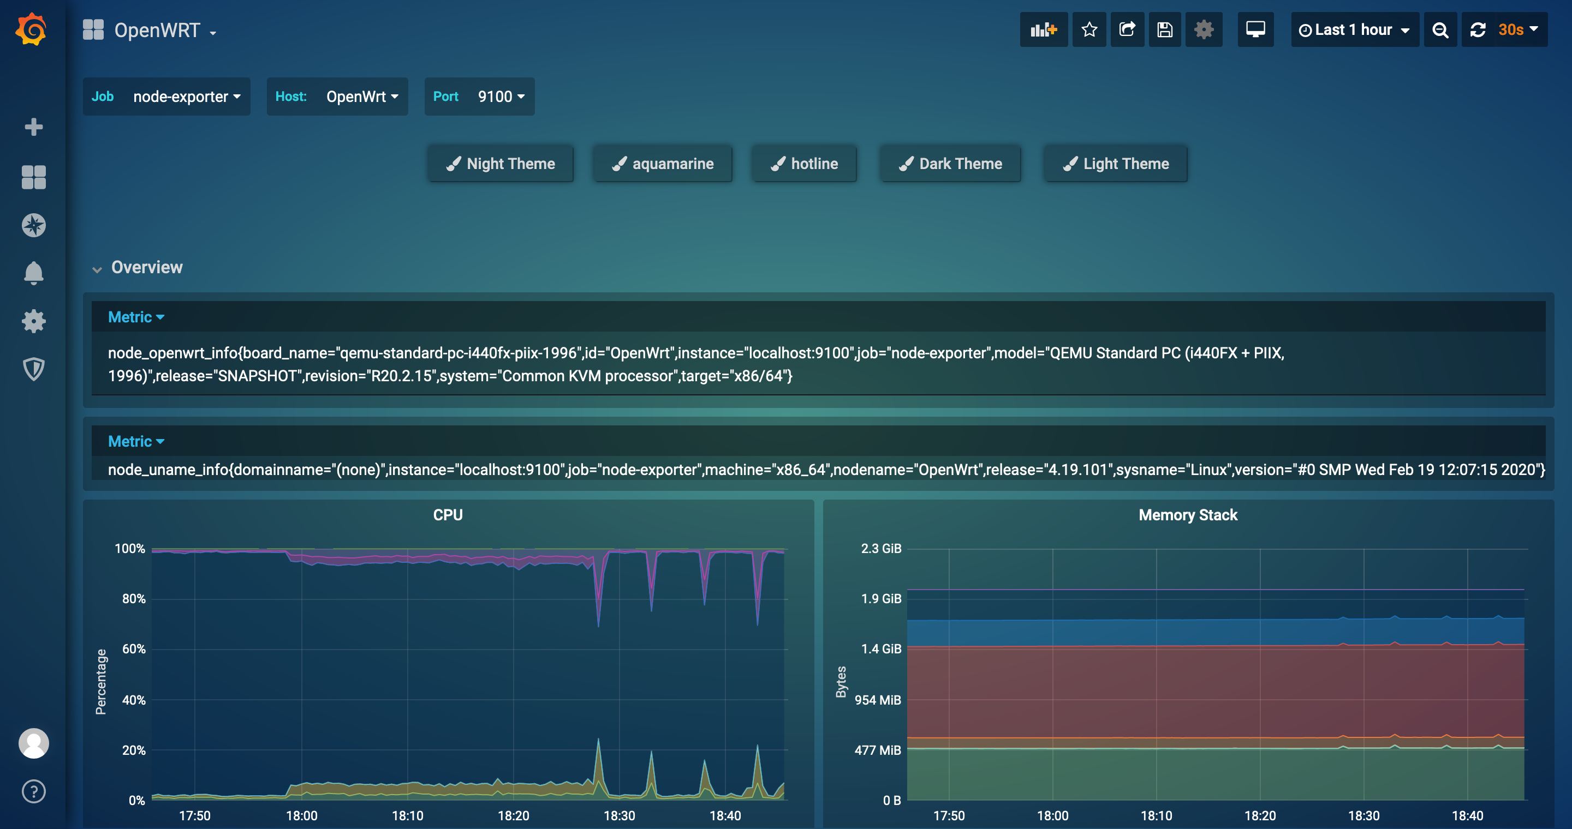
Task: Click the Grafana logo home icon
Action: 32,29
